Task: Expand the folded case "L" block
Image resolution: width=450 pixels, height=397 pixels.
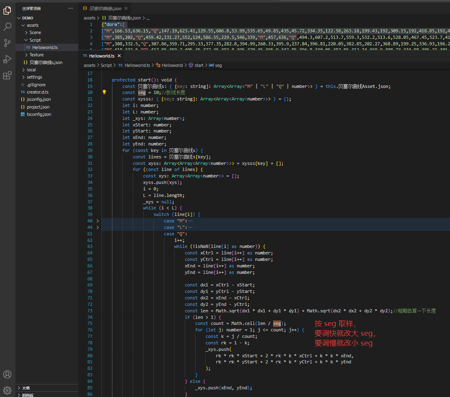Action: [97, 228]
